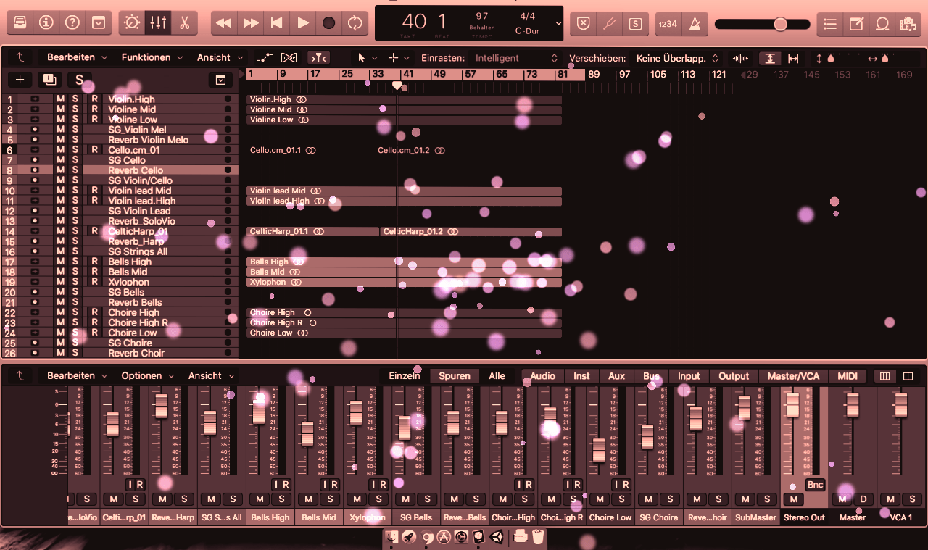The height and width of the screenshot is (550, 928).
Task: Toggle the metronome click
Action: pos(695,23)
